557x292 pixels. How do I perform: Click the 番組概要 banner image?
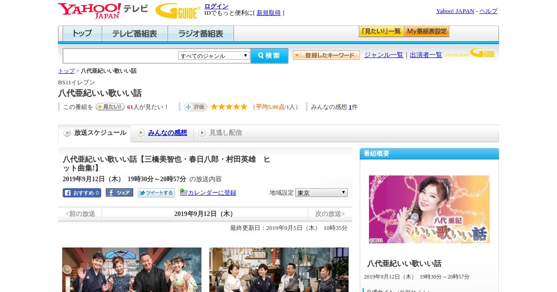[429, 209]
